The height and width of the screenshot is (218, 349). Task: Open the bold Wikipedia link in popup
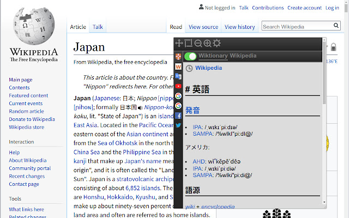(x=208, y=68)
